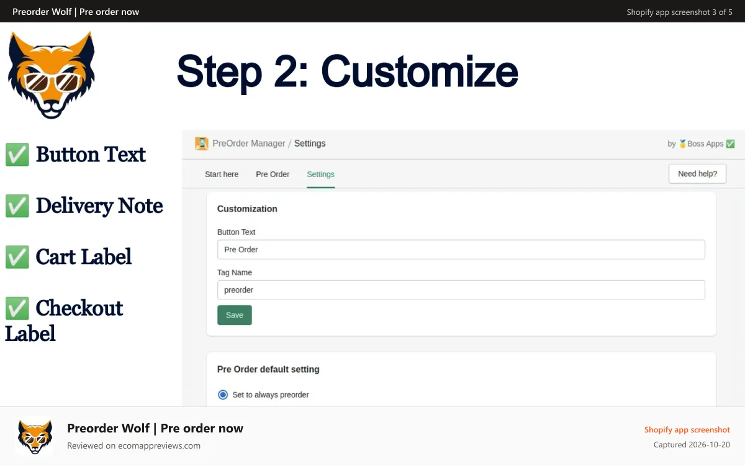
Task: Focus the Tag Name input field
Action: click(461, 290)
